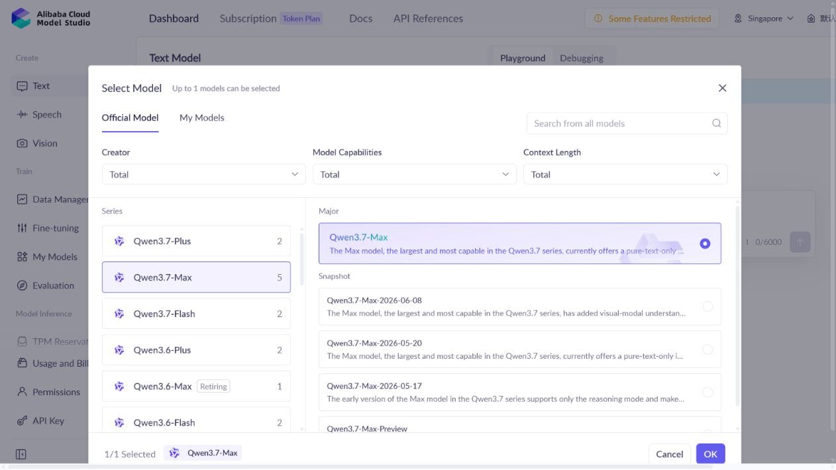Open the API References navigation item

tap(428, 19)
